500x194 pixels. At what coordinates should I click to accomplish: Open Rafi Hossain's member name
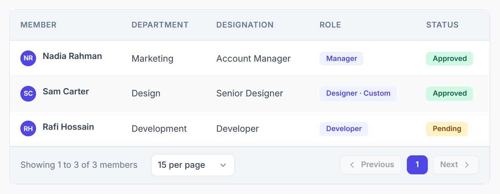click(x=68, y=127)
